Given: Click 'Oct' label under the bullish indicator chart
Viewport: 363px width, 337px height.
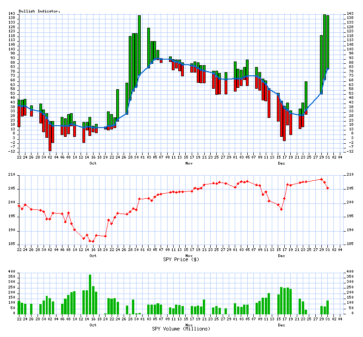Looking at the screenshot, I should coord(93,163).
